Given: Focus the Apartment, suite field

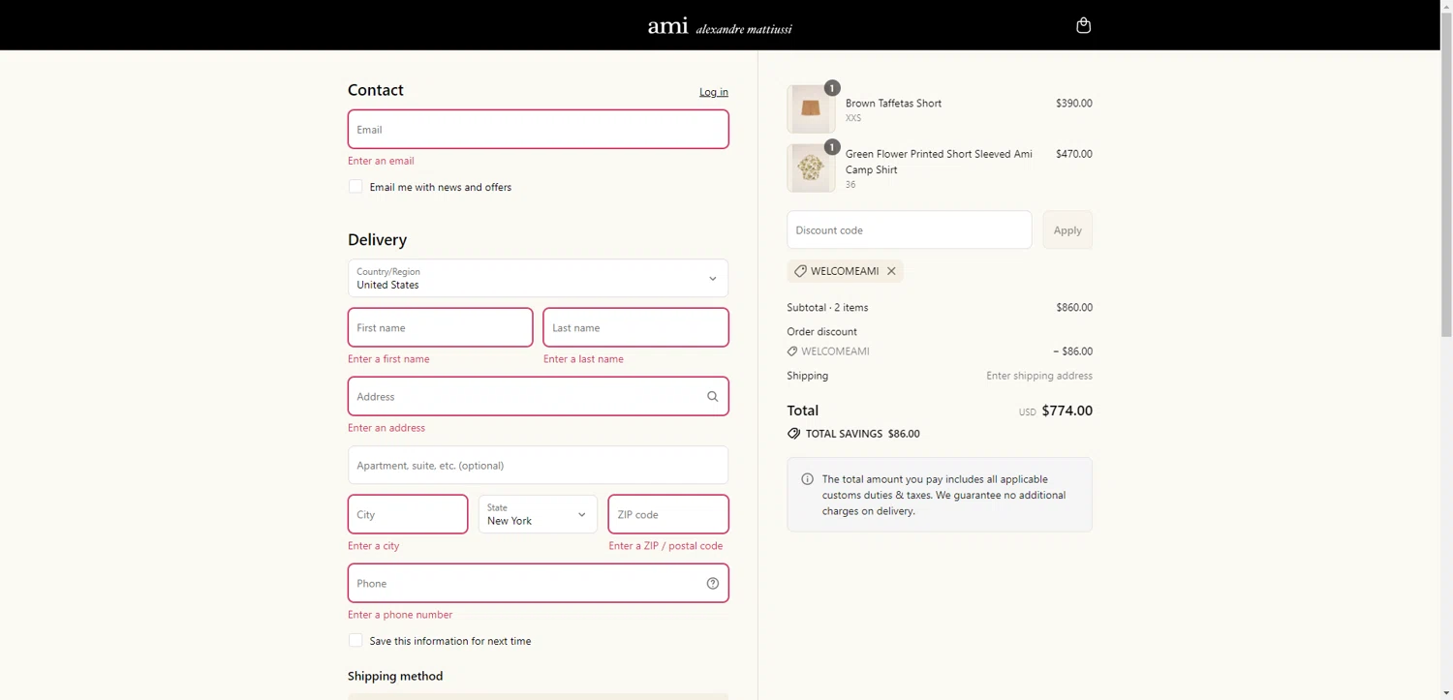Looking at the screenshot, I should pos(538,465).
